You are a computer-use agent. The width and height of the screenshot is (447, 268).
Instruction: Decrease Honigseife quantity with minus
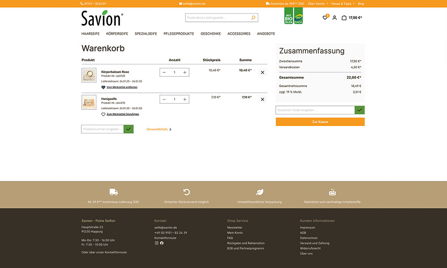pos(164,100)
